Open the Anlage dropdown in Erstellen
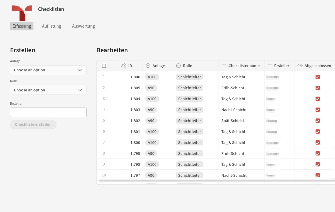Image resolution: width=335 pixels, height=212 pixels. 48,70
